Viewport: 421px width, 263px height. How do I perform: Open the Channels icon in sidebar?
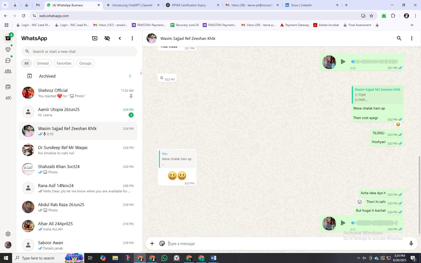8,60
